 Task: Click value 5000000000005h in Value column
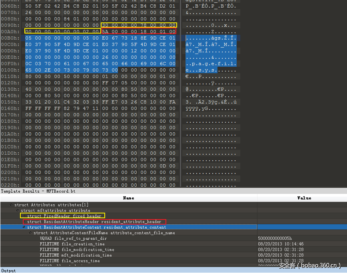pyautogui.click(x=275, y=239)
